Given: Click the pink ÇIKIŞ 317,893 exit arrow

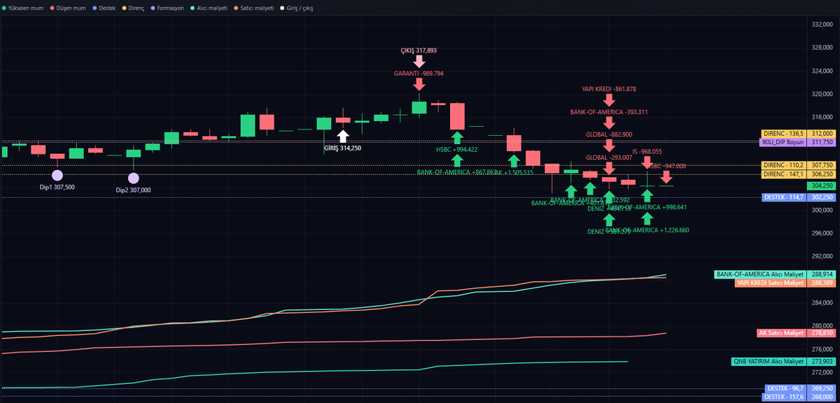Looking at the screenshot, I should click(419, 62).
